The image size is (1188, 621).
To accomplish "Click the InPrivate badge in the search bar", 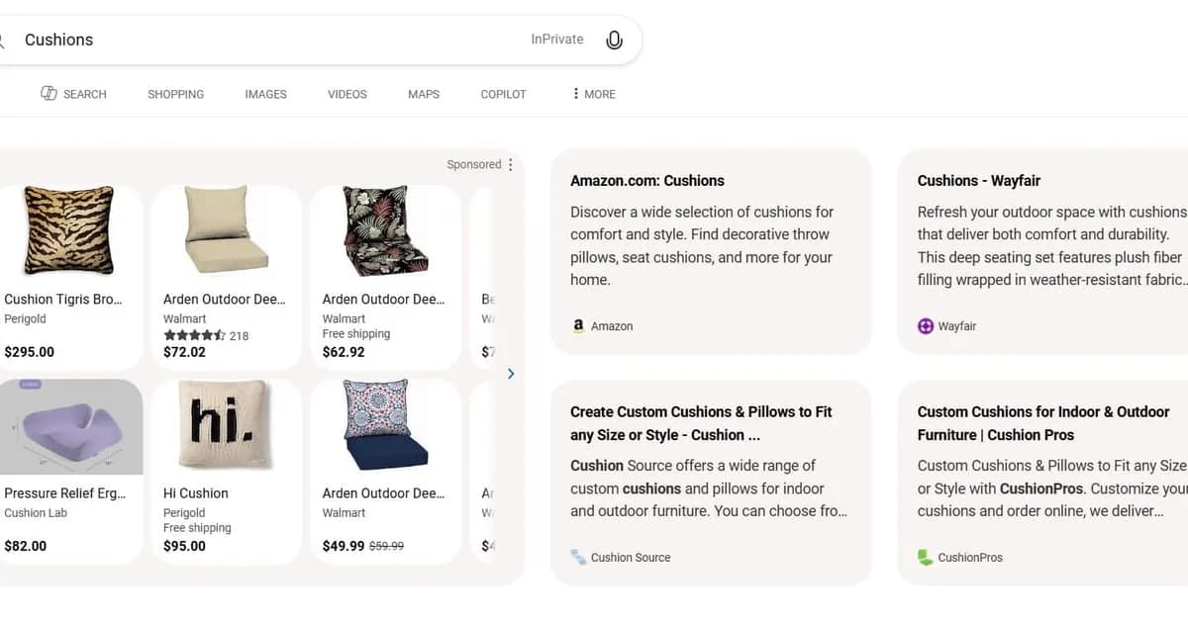I will pos(556,39).
